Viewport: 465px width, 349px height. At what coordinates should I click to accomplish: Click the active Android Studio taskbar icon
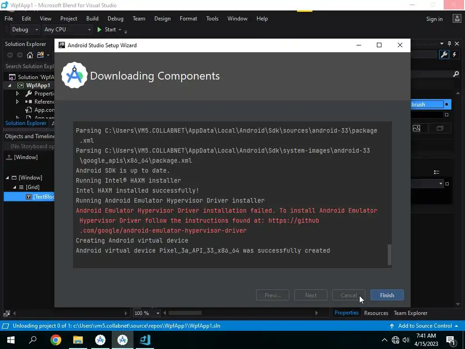point(123,340)
